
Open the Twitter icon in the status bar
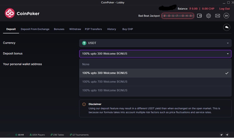[x=221, y=135]
